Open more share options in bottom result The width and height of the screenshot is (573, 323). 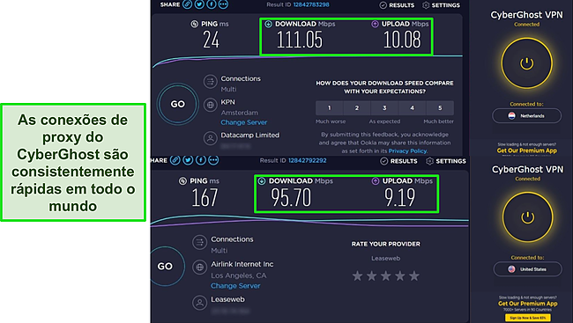[213, 160]
